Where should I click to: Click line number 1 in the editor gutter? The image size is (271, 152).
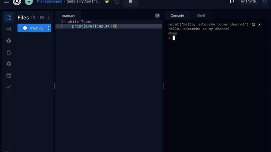(x=62, y=22)
